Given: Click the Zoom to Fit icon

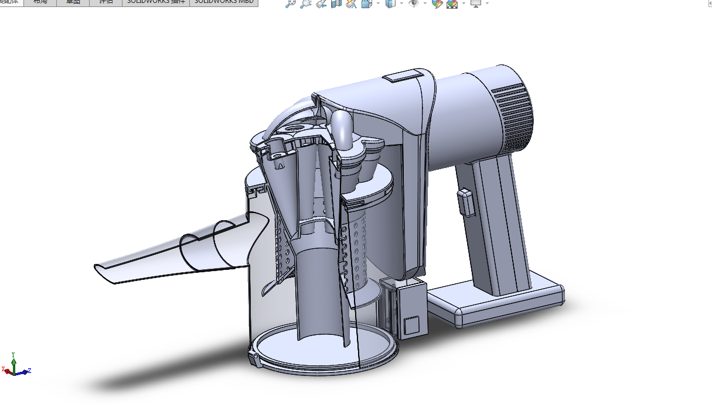Looking at the screenshot, I should (x=291, y=3).
